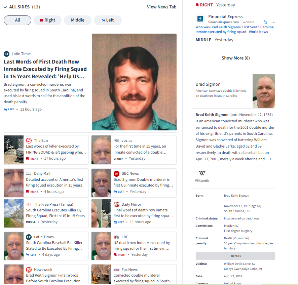The height and width of the screenshot is (285, 298).
Task: Click The Sun source logo
Action: (x=29, y=140)
